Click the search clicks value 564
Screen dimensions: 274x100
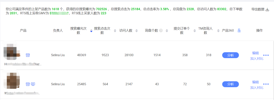(105, 84)
